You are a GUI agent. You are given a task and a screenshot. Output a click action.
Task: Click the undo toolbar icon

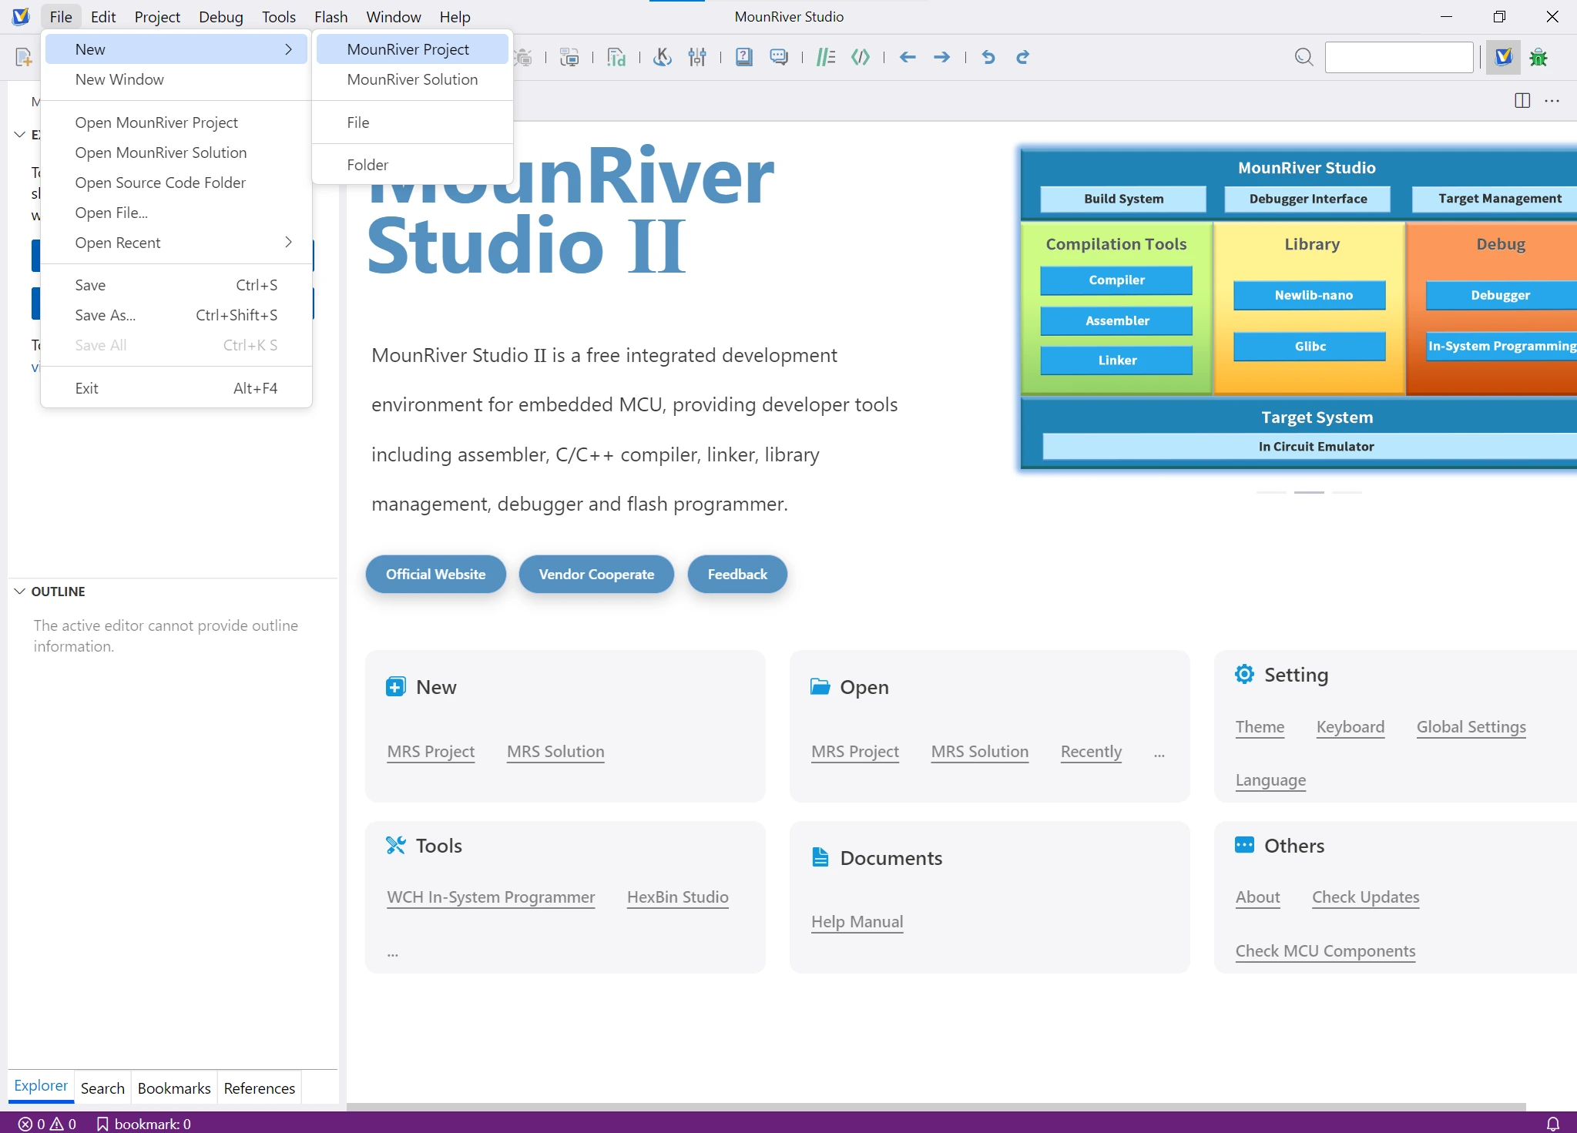click(x=988, y=57)
